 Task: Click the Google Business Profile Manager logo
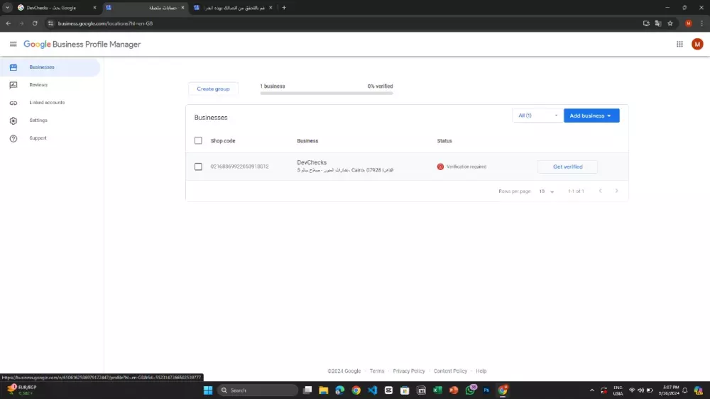pos(82,44)
